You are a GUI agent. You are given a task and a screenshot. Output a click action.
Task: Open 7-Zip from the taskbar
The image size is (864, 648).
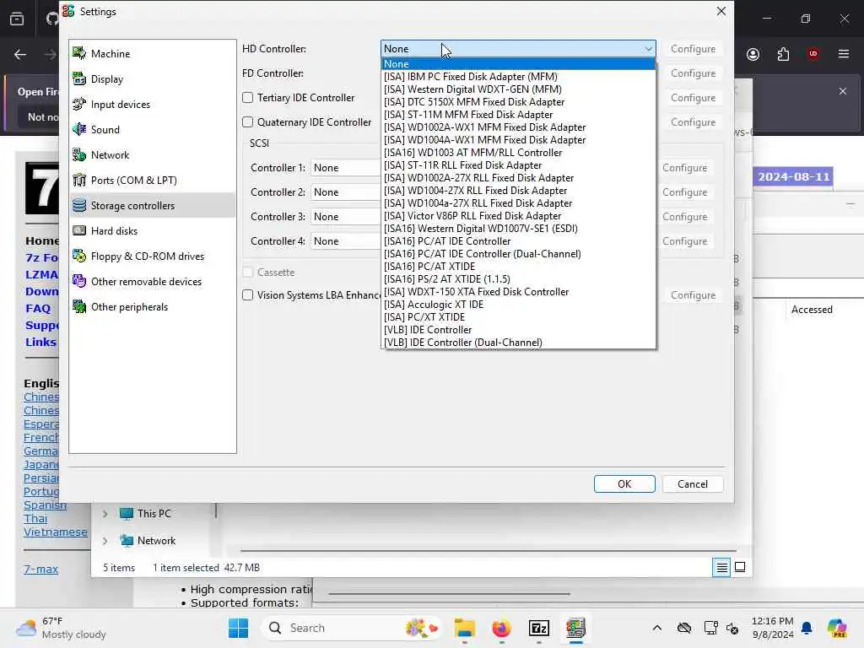pos(538,628)
